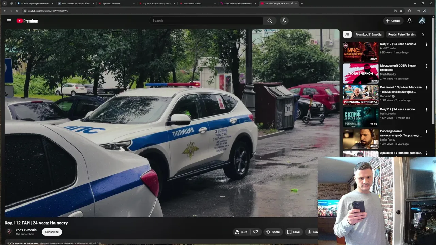This screenshot has height=245, width=436.
Task: Open options for 'Код 112 | 24 часа в шоке'
Action: 426,110
